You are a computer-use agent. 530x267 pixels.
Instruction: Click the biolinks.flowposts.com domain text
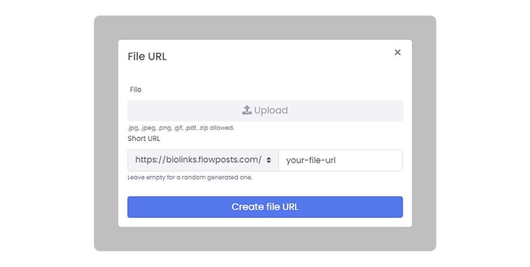198,160
